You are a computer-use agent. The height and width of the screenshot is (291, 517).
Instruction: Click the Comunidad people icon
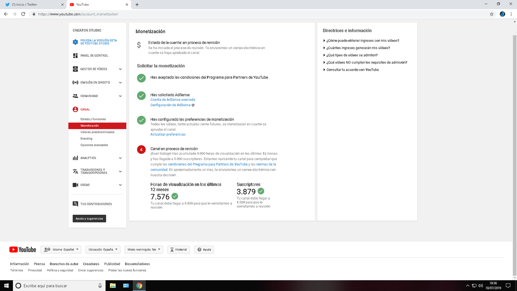coord(75,96)
